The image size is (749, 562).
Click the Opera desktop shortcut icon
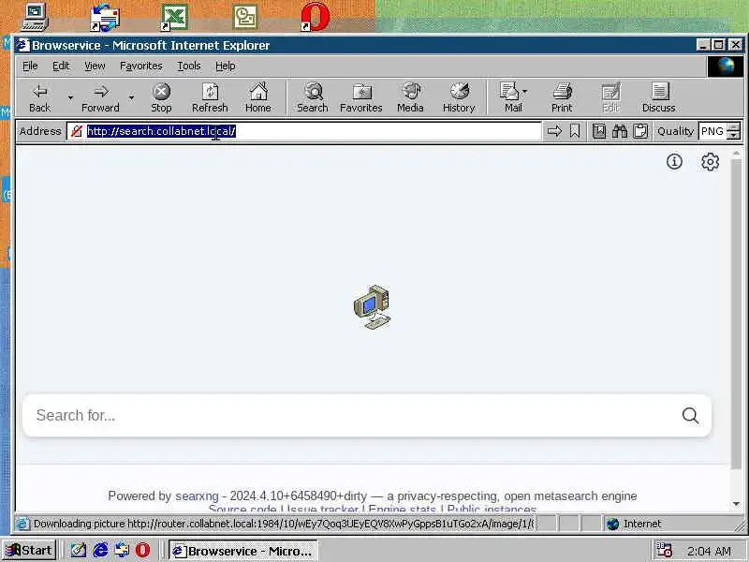[316, 17]
